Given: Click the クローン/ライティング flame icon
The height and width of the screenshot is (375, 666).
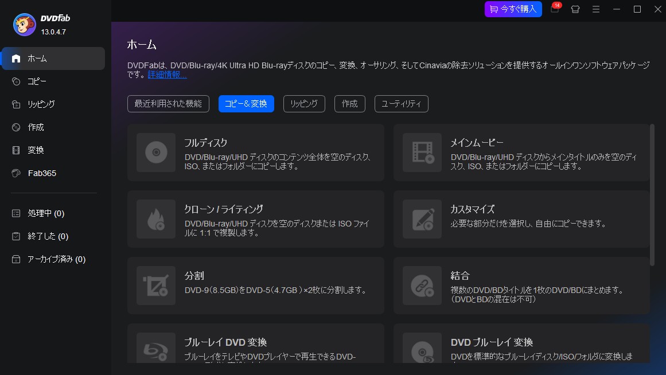Looking at the screenshot, I should 156,219.
